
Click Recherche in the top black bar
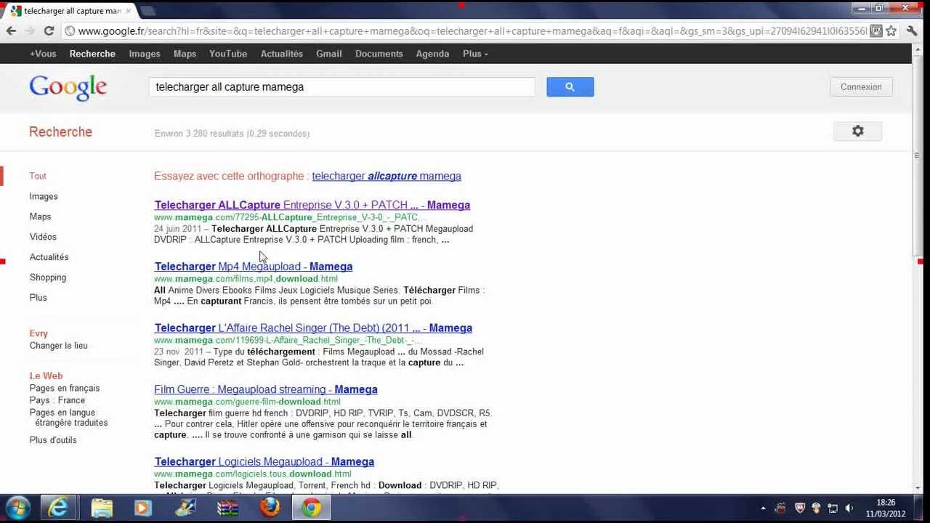click(x=92, y=54)
